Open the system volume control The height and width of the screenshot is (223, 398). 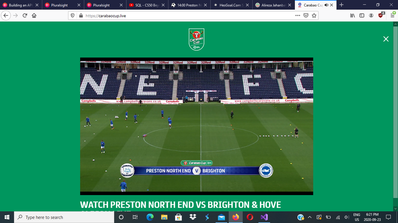pos(347,217)
